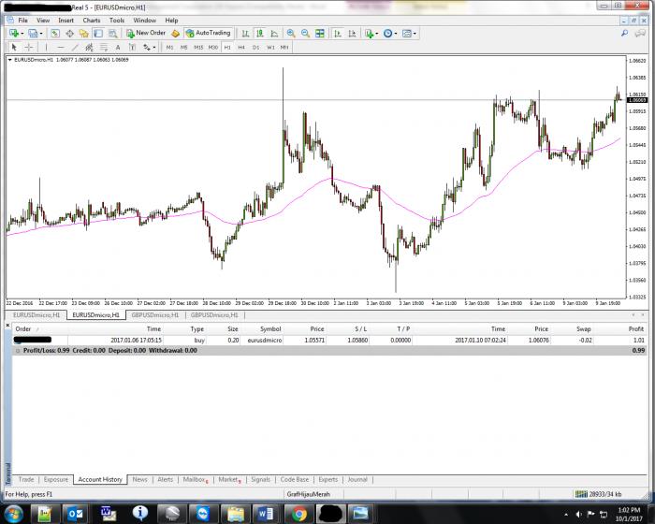Viewport: 655px width, 524px height.
Task: Toggle the Terminal panel icon
Action: click(x=98, y=34)
